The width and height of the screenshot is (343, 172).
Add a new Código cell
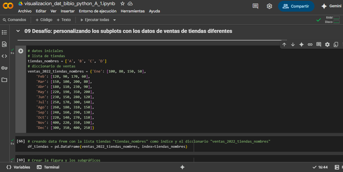coord(44,20)
